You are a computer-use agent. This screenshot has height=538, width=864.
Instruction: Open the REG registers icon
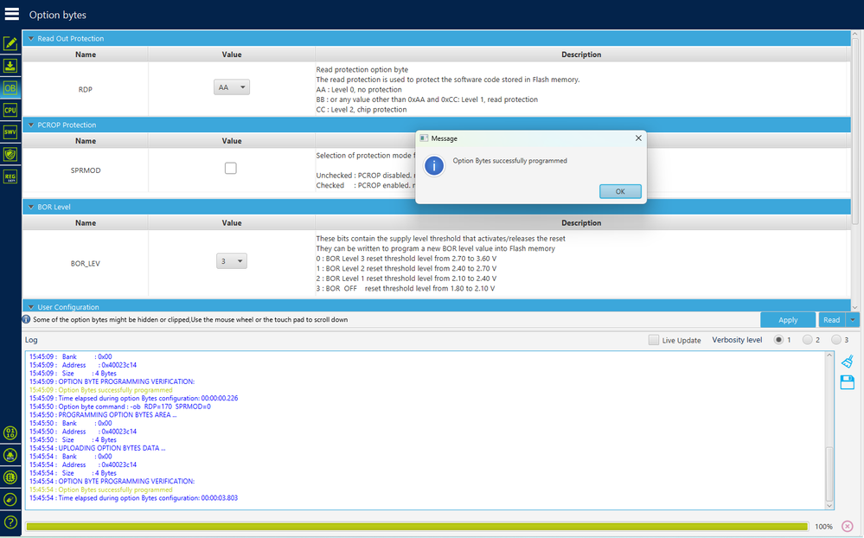point(10,176)
